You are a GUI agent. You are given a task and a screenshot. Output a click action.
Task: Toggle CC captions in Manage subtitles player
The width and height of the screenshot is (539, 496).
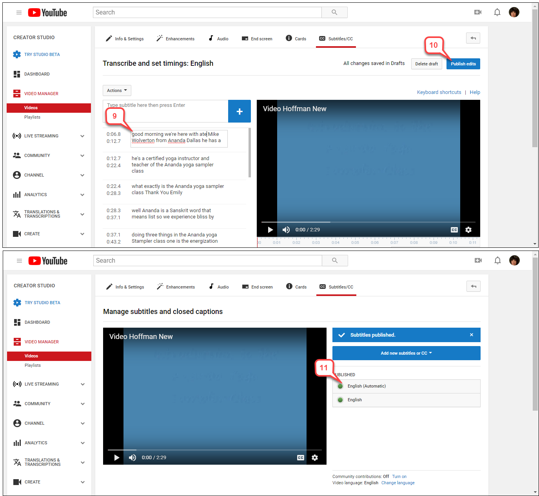300,458
